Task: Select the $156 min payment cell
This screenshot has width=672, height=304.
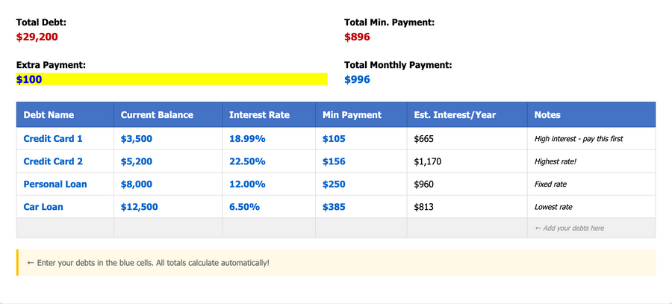Action: coord(361,161)
